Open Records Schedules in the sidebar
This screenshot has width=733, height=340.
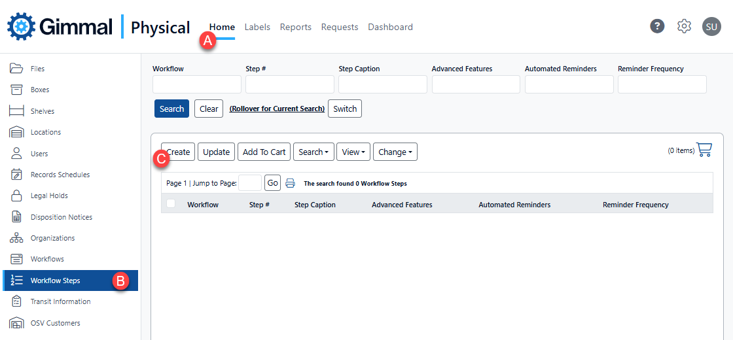point(60,175)
